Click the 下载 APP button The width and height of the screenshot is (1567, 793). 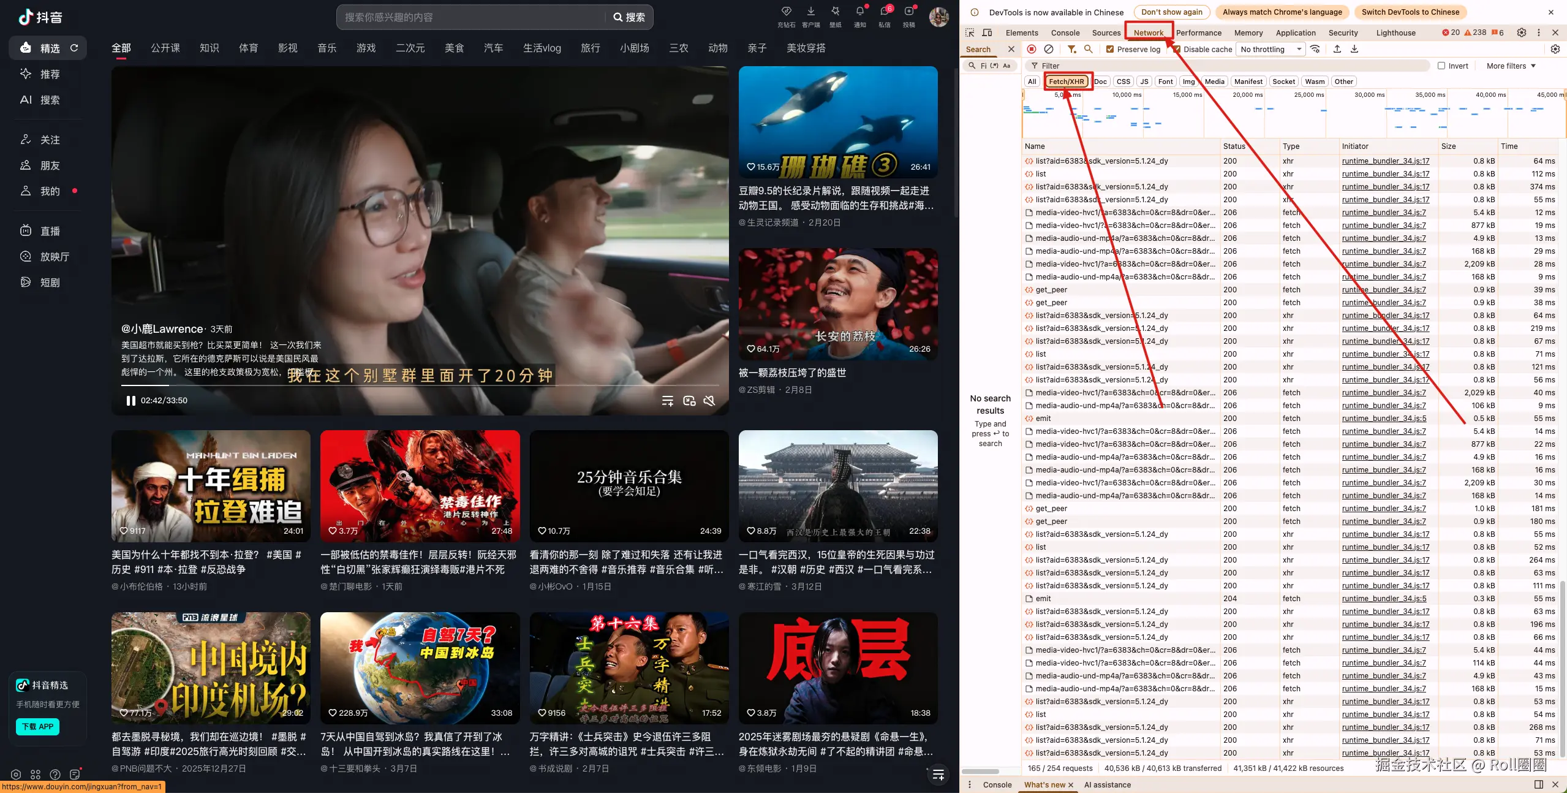tap(37, 726)
